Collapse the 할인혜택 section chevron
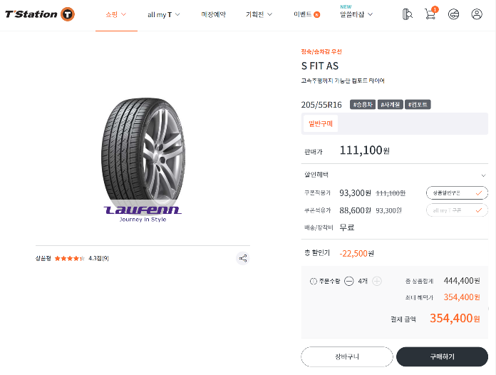Screen dimensions: 496x375 point(483,175)
